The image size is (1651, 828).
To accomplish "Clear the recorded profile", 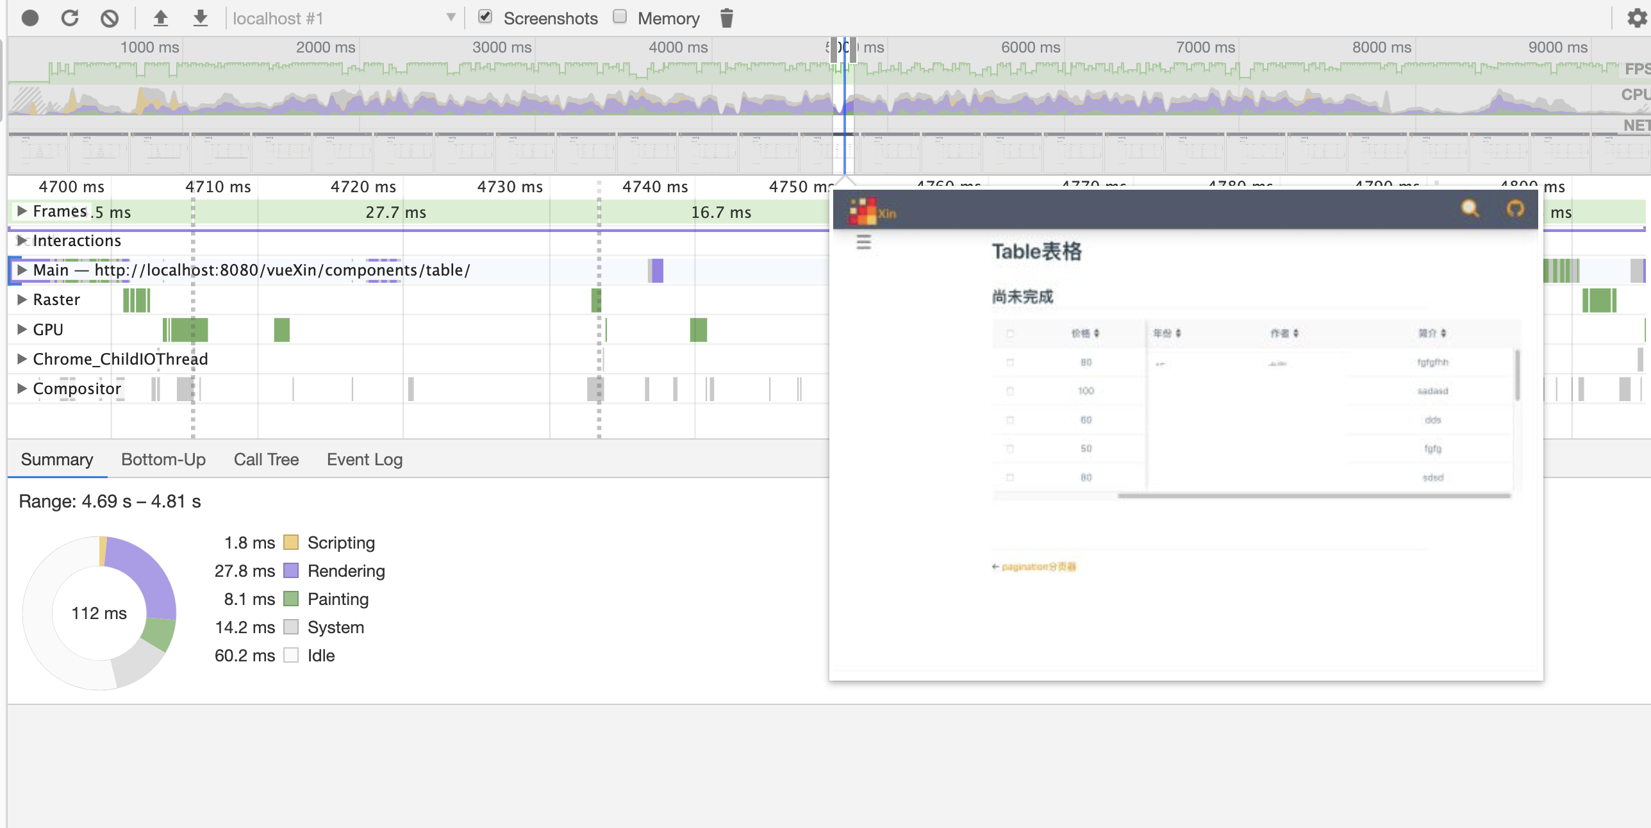I will (110, 18).
